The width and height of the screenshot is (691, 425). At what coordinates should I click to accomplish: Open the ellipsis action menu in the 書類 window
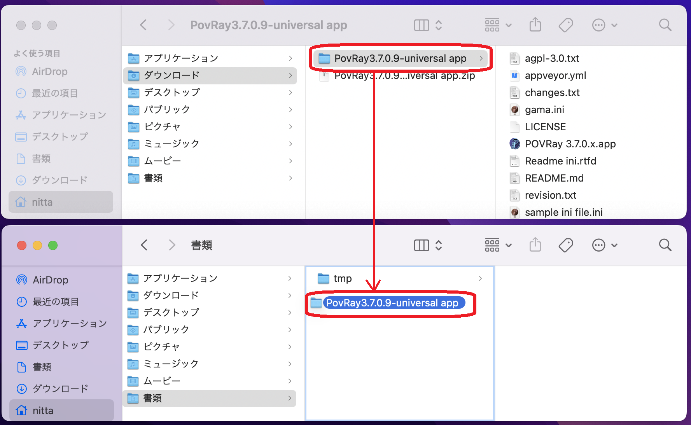(x=604, y=245)
